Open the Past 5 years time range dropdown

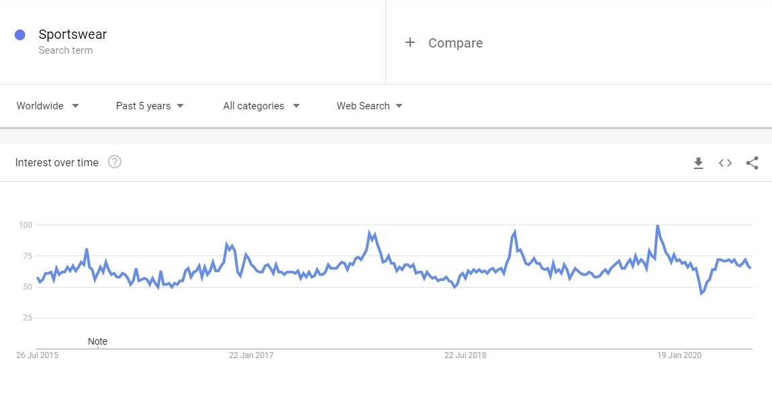[x=150, y=106]
